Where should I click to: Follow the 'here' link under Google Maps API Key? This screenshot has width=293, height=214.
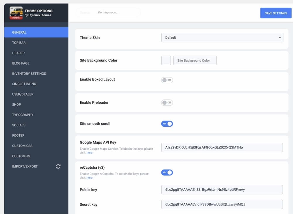(x=89, y=153)
